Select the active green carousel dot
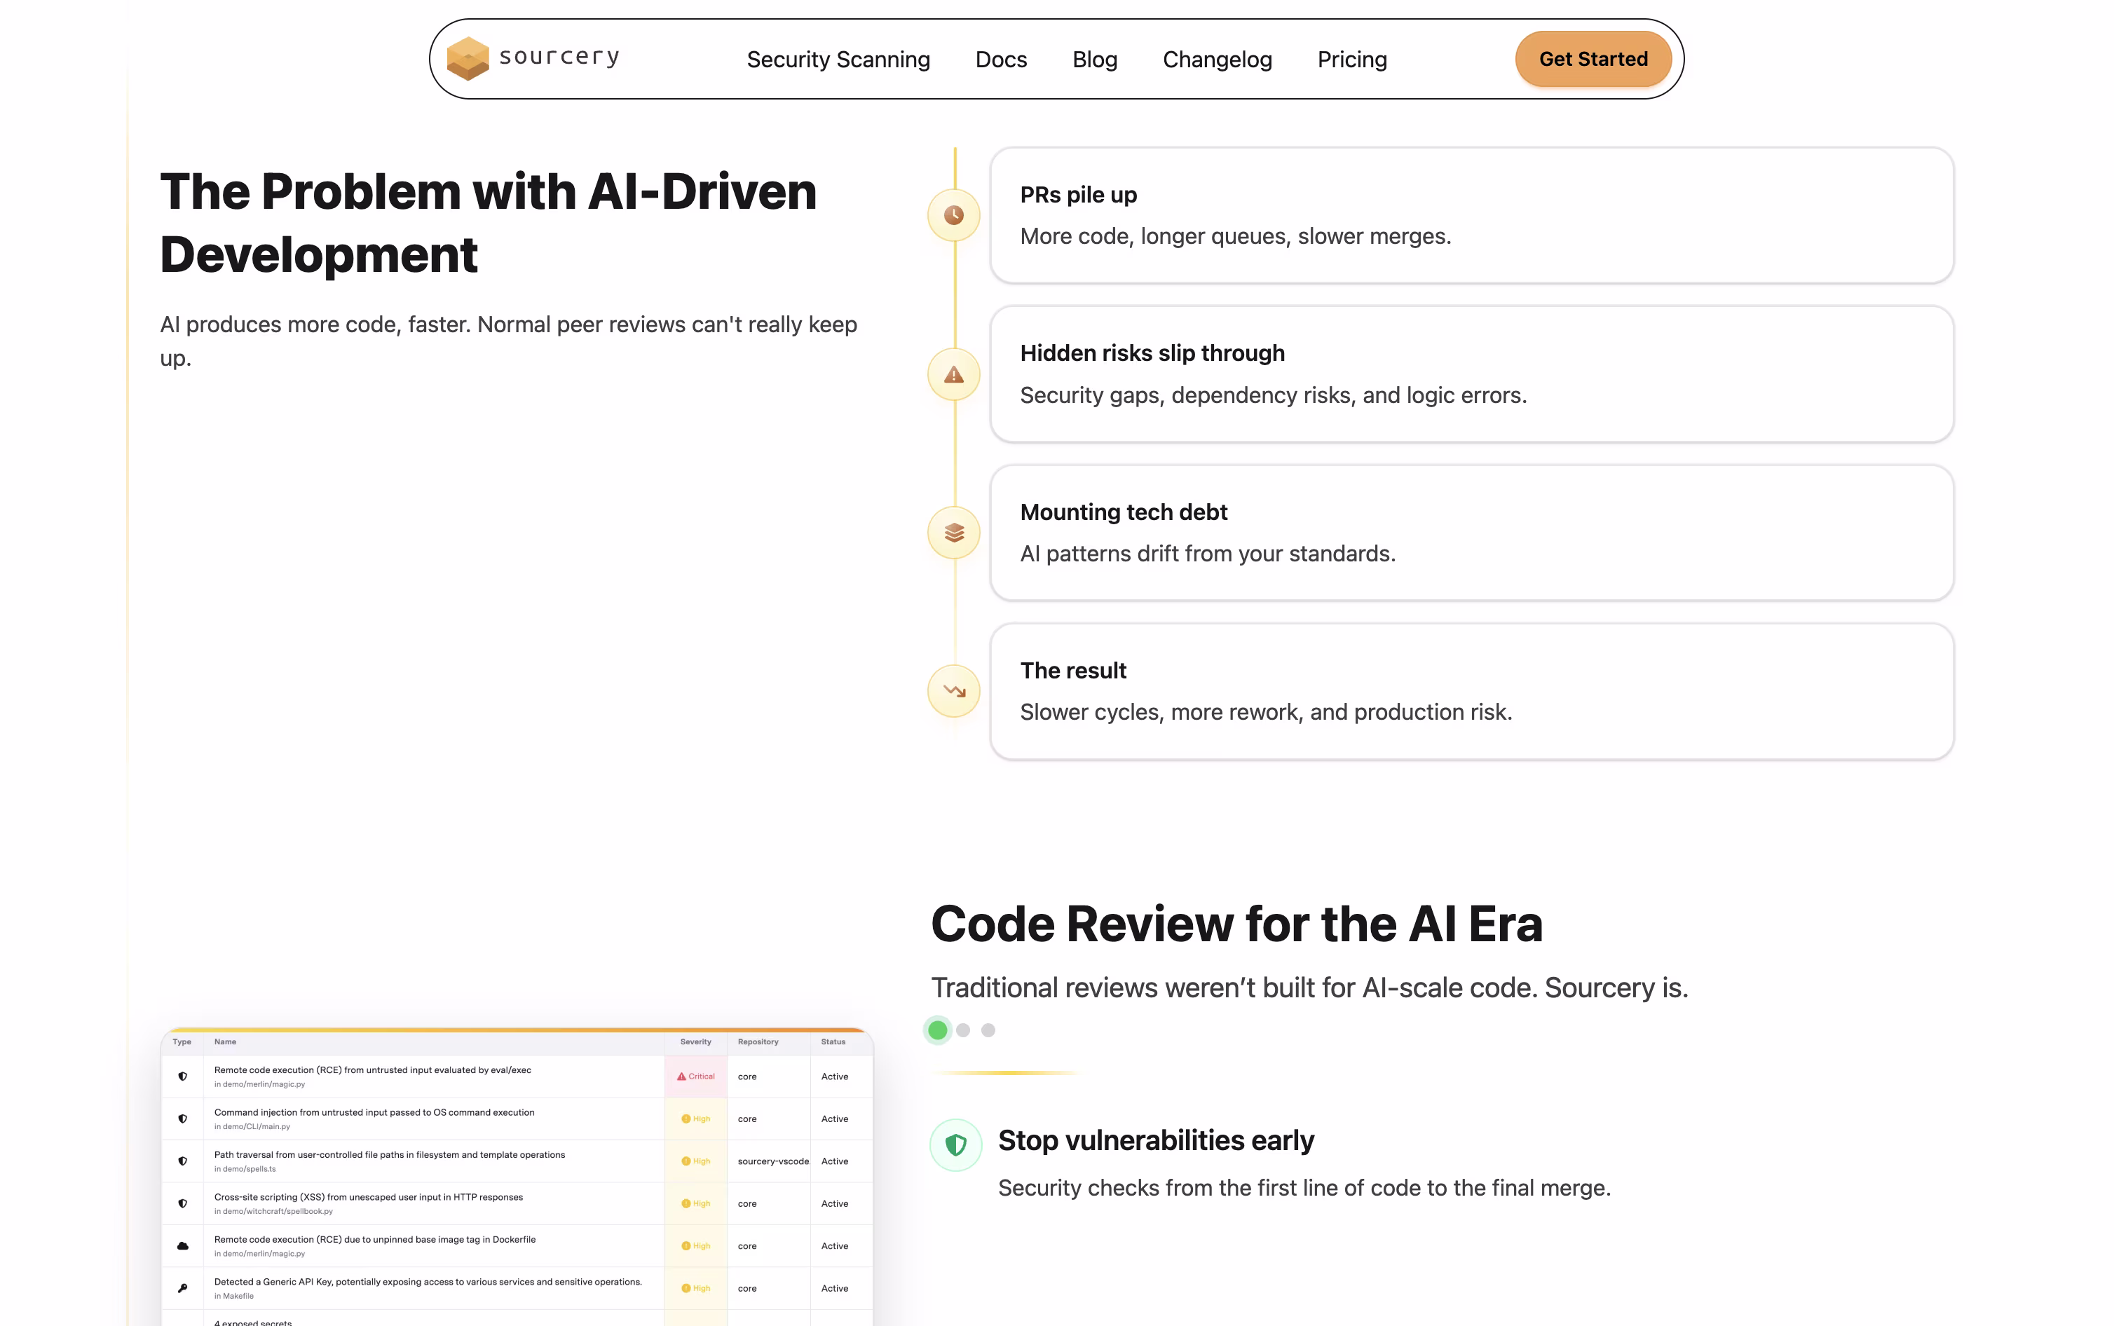This screenshot has width=2114, height=1326. point(937,1030)
